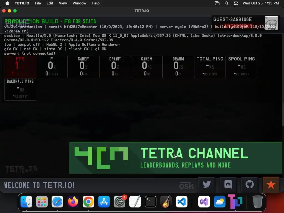The width and height of the screenshot is (284, 213).
Task: Open the Weather app from the Dock
Action: tap(220, 202)
